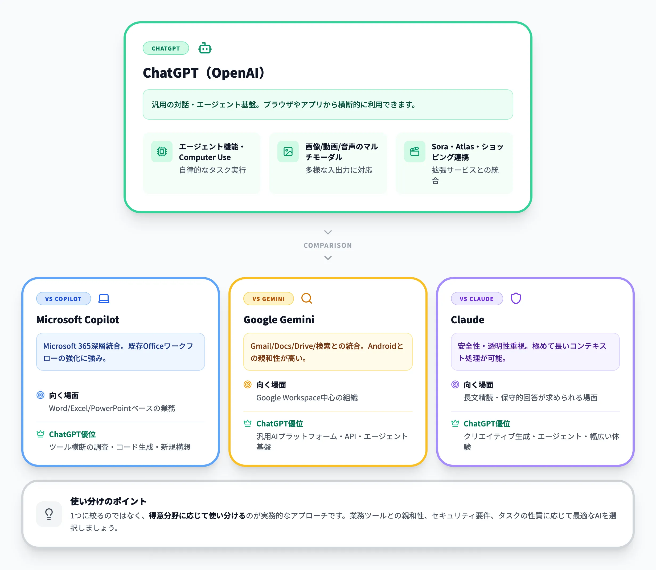Select the Google Gemini card heading
The image size is (656, 570).
279,320
